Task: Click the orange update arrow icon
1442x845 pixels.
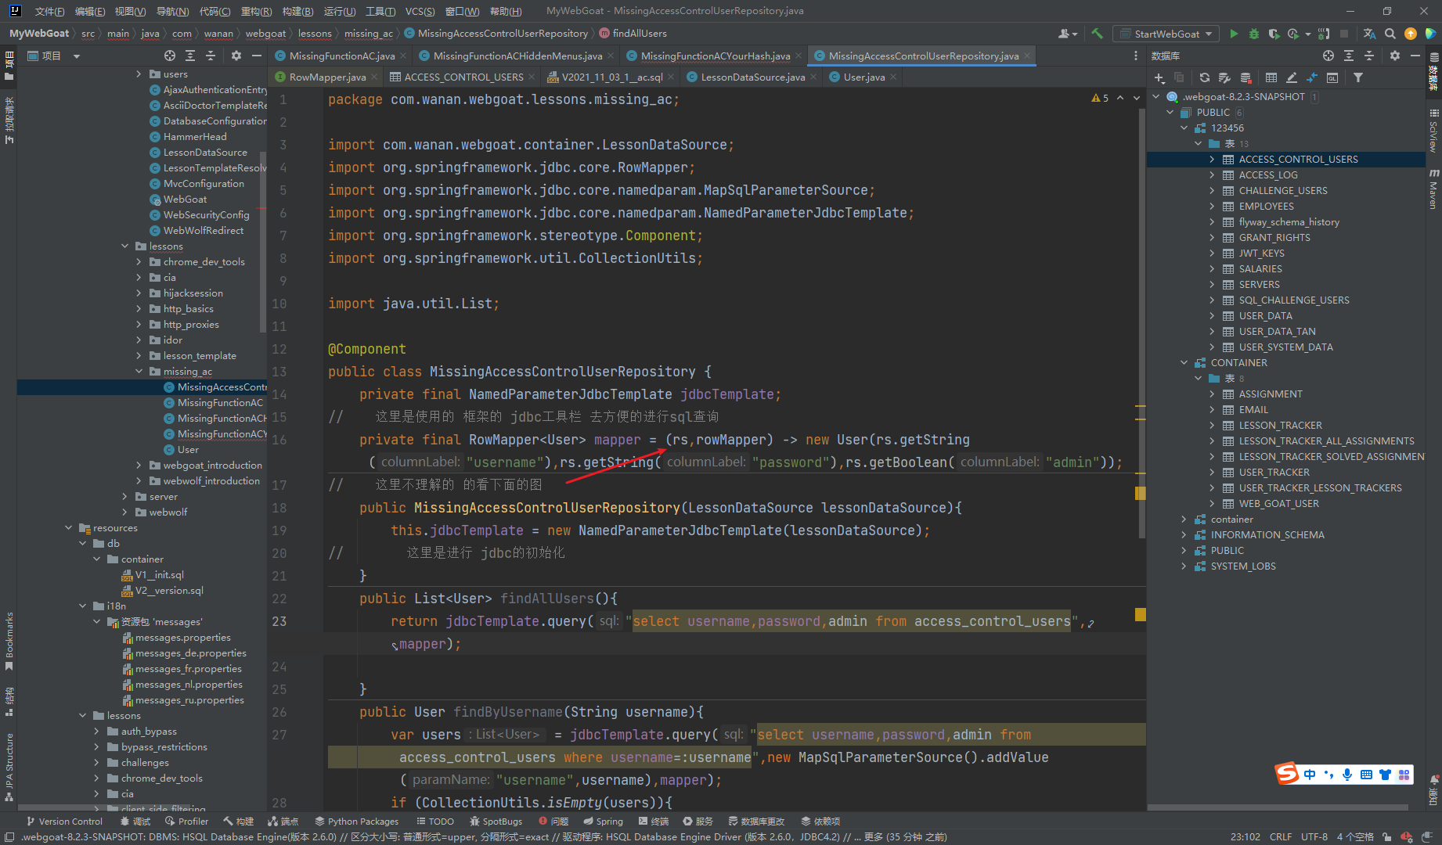Action: pyautogui.click(x=1410, y=34)
